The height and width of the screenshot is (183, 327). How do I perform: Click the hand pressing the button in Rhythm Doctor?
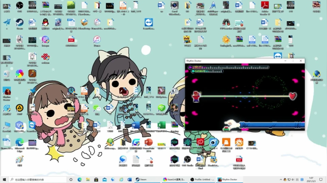(x=231, y=125)
